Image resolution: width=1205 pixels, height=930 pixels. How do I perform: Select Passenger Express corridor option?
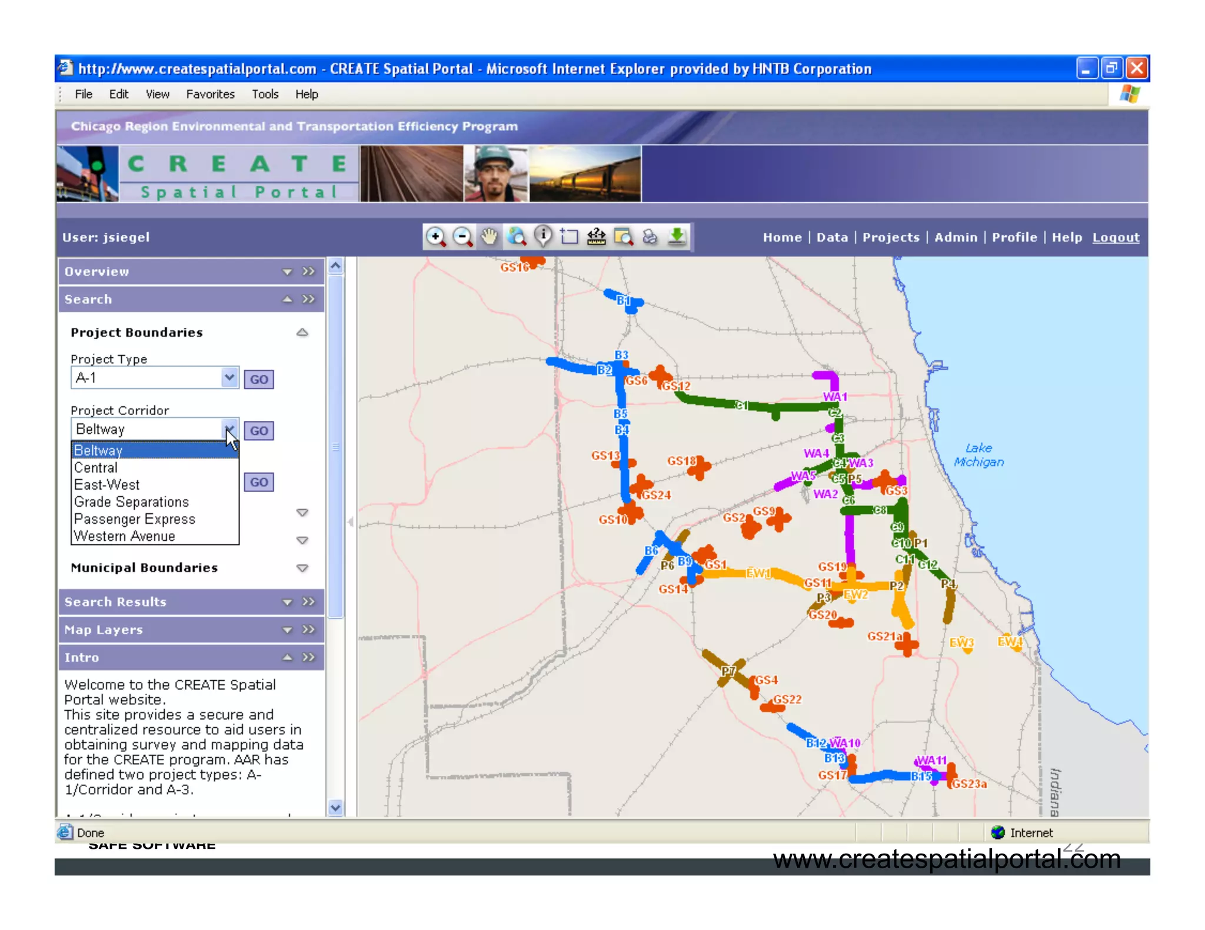[155, 519]
